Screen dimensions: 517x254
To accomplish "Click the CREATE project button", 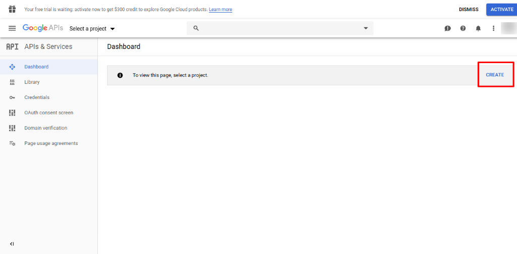I will tap(495, 75).
